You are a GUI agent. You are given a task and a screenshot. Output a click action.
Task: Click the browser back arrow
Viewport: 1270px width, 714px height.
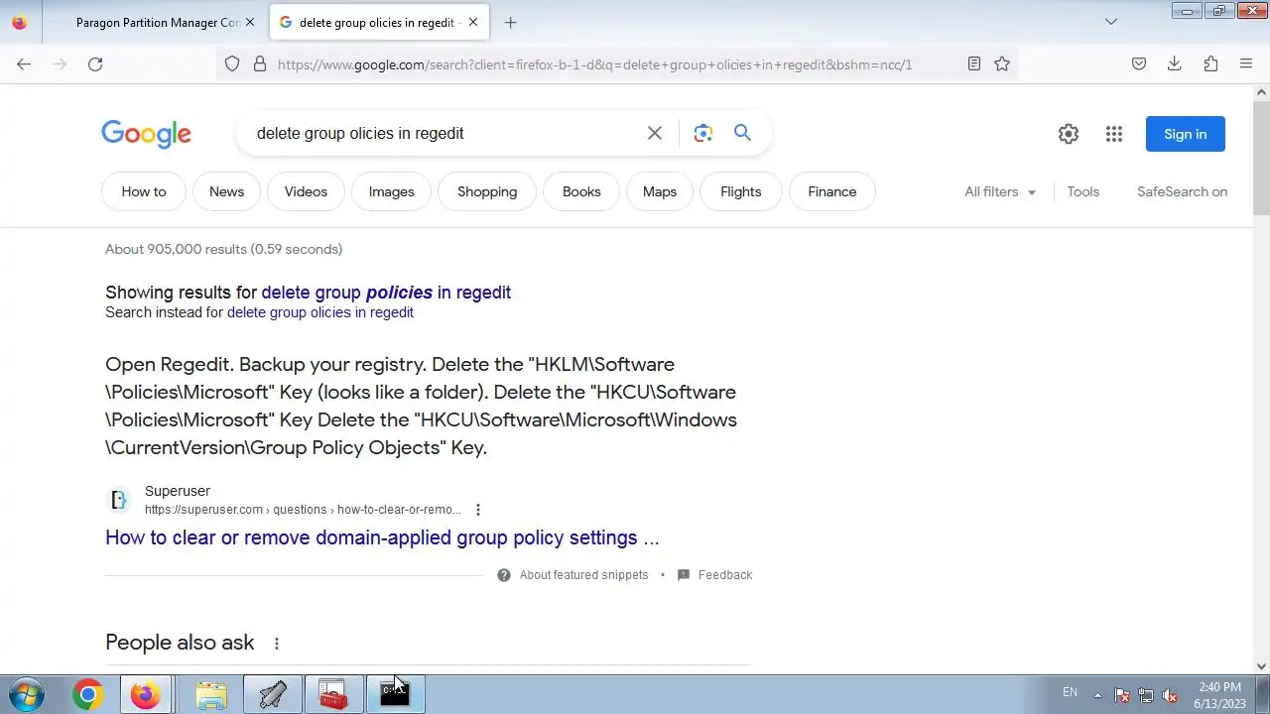click(24, 63)
